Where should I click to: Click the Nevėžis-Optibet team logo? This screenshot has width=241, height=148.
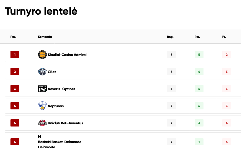click(42, 89)
